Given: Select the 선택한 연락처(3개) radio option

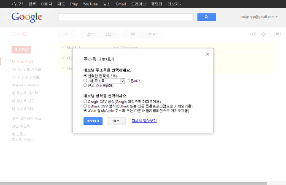Looking at the screenshot, I should [85, 75].
